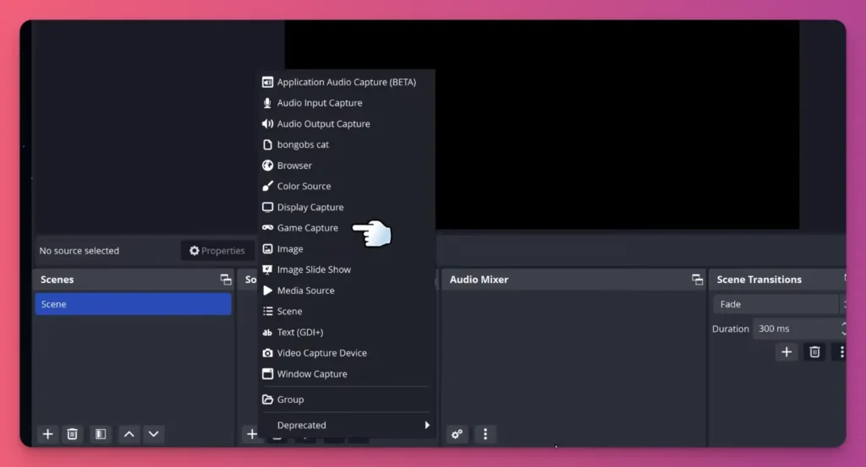Choose Application Audio Capture (BETA) source
Screen dimensions: 866x467
pos(346,82)
